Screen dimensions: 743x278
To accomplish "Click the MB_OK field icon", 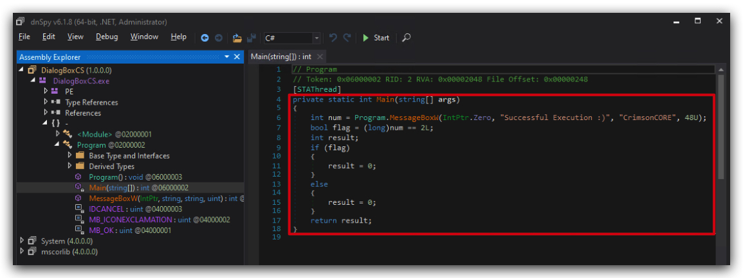I will pyautogui.click(x=79, y=230).
